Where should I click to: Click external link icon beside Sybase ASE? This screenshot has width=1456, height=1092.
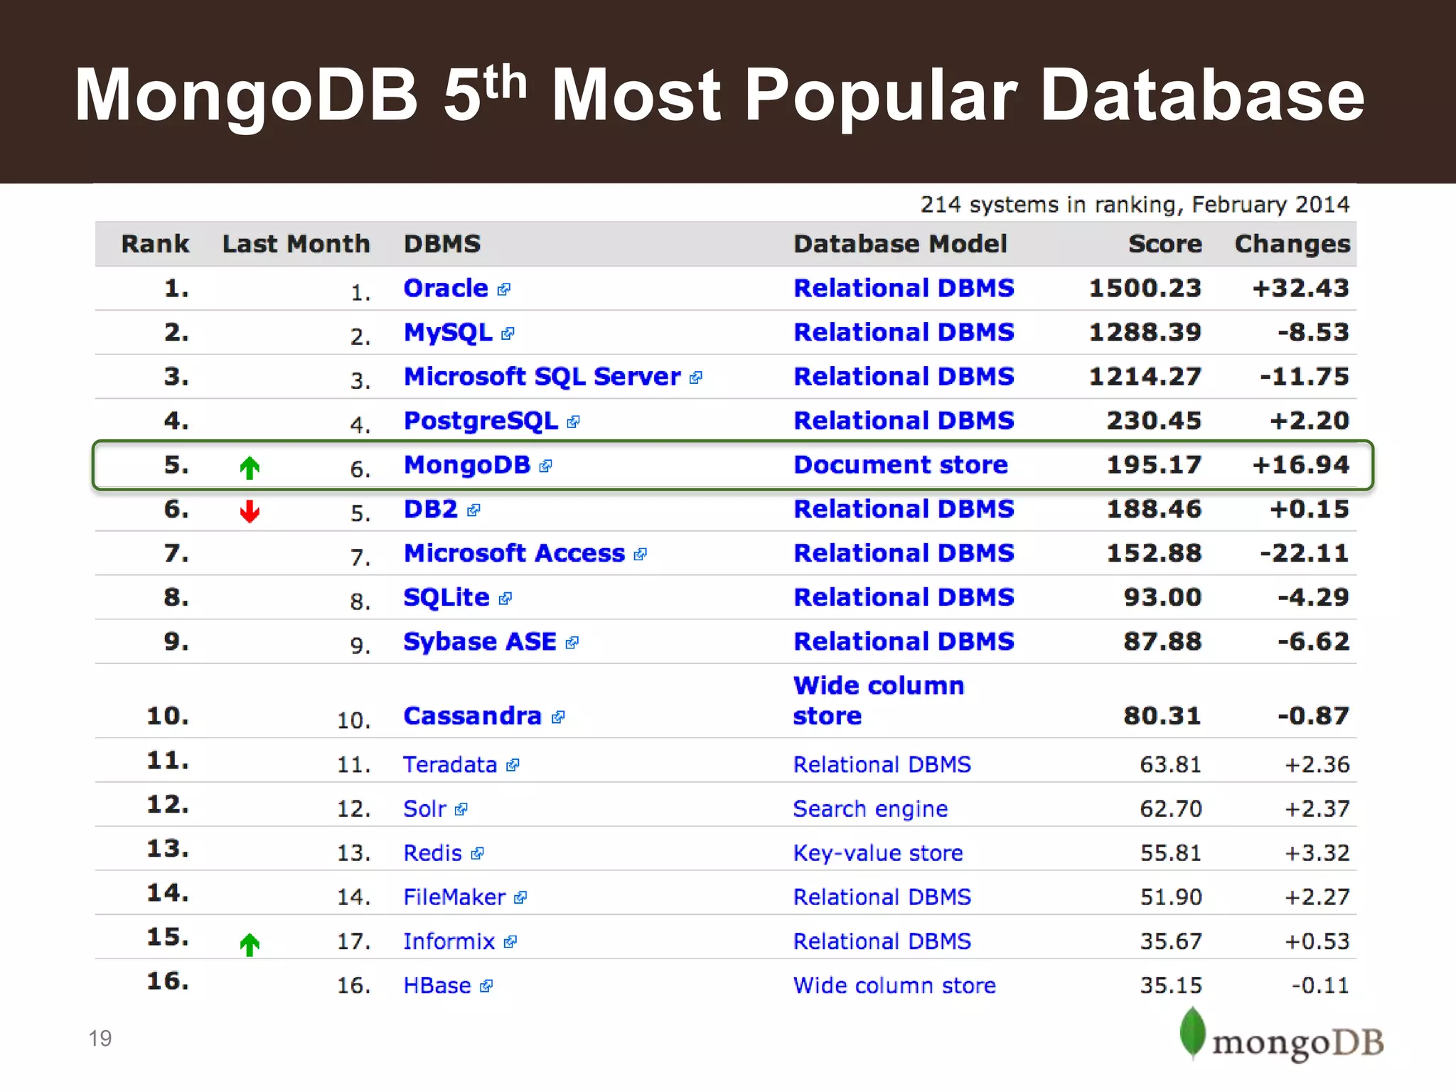click(572, 643)
